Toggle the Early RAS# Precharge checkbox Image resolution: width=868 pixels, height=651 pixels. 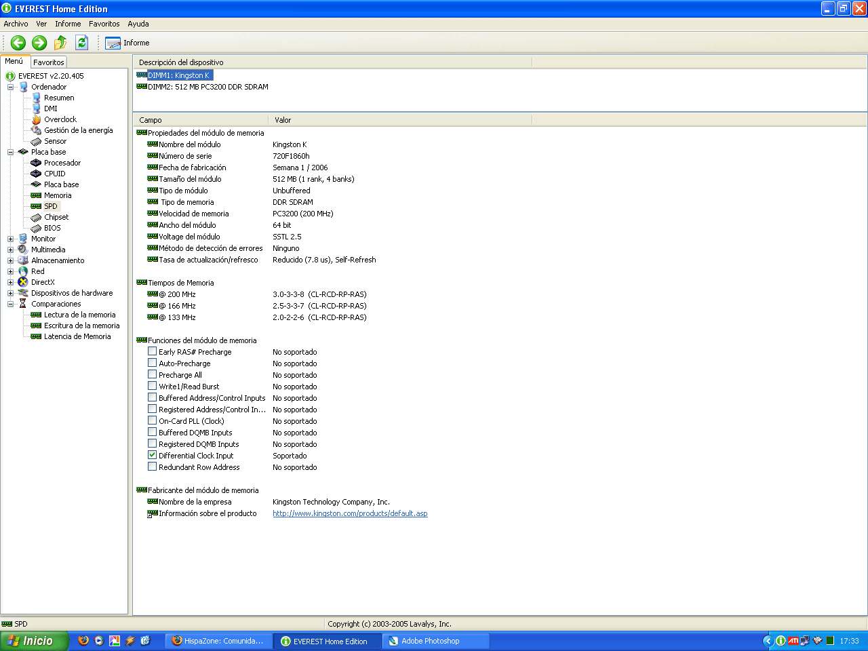(x=153, y=351)
